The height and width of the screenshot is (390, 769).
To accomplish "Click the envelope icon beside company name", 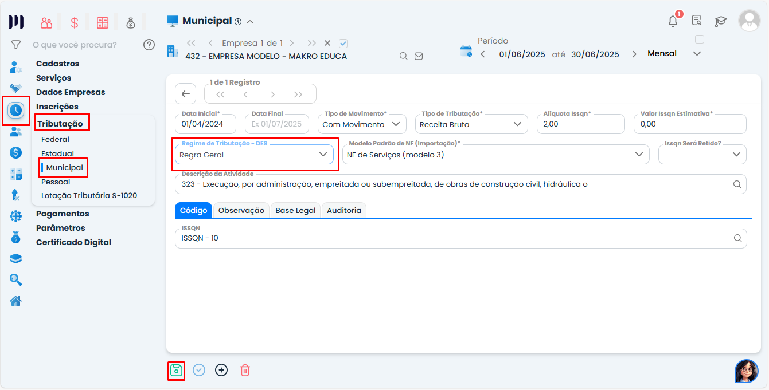I will coord(419,56).
